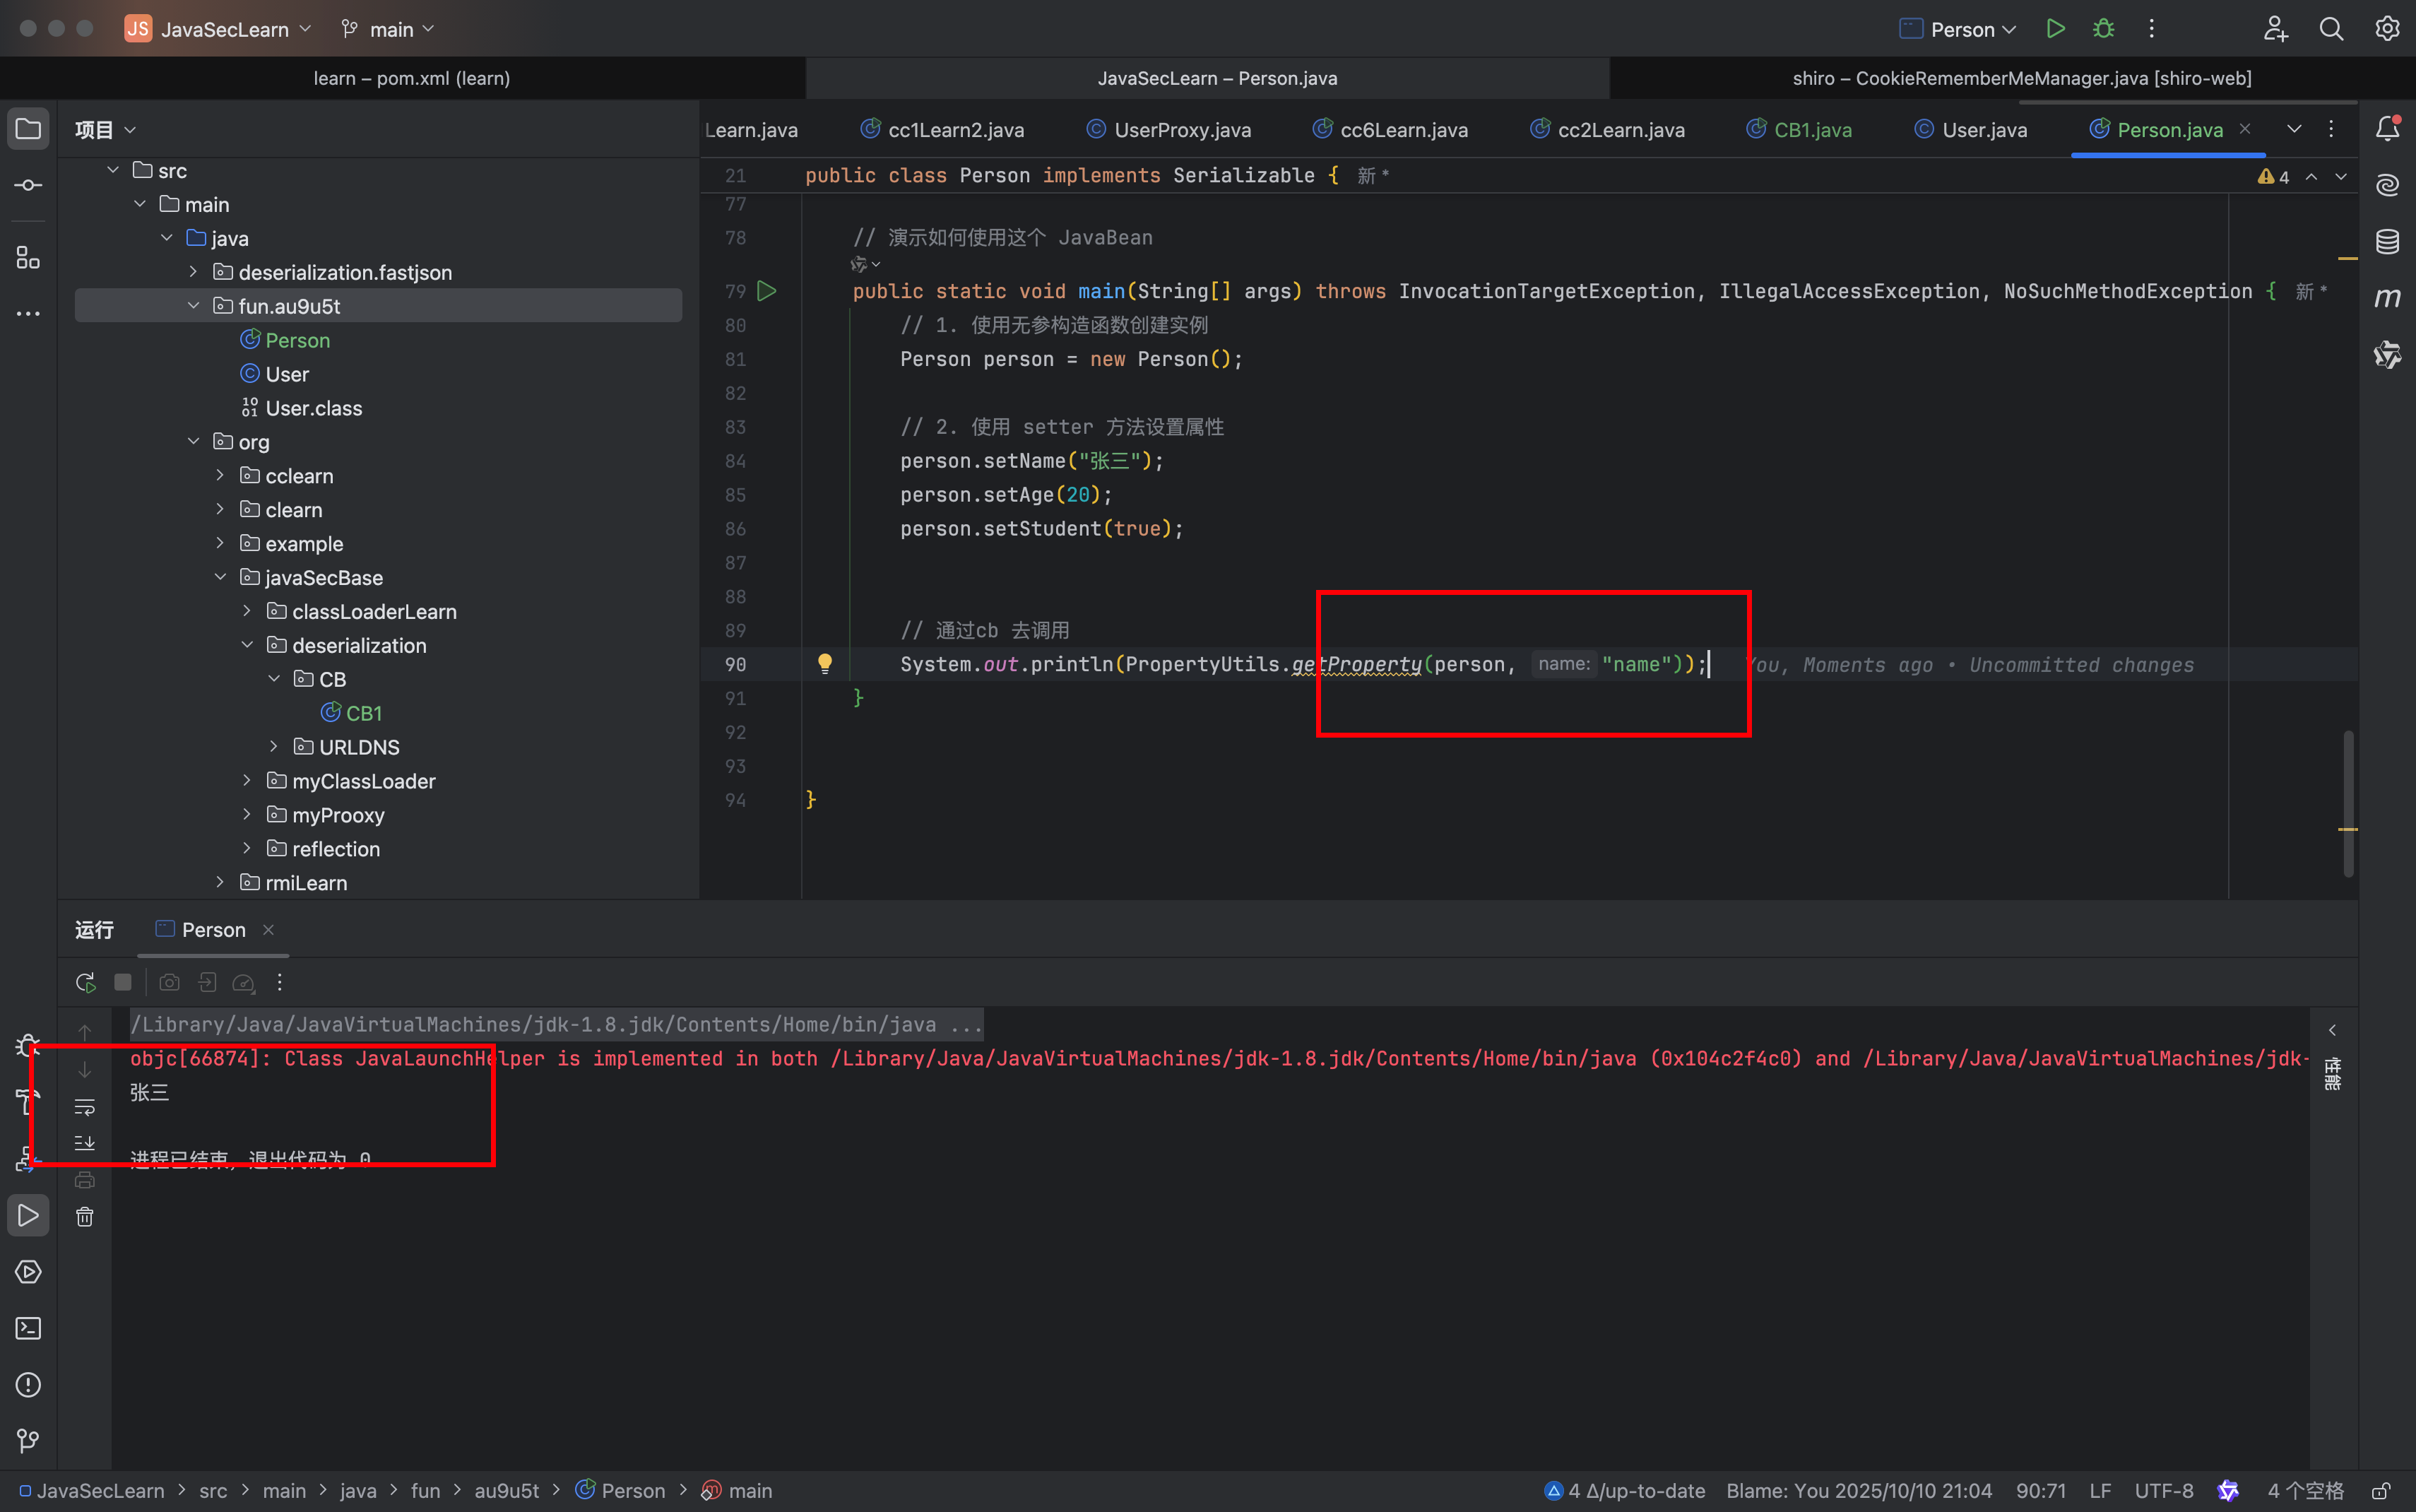Open the Notifications bell

tap(2387, 129)
